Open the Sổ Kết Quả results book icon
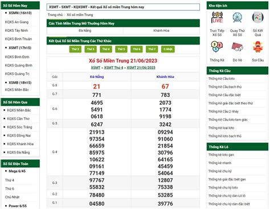The height and width of the screenshot is (209, 270). point(258,18)
